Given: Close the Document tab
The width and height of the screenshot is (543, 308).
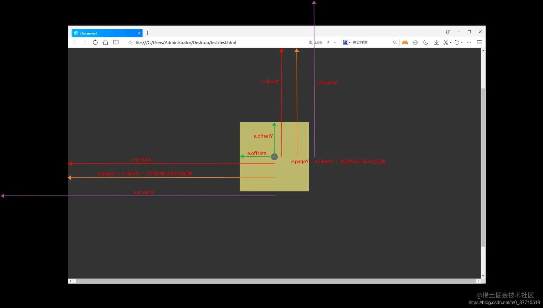Looking at the screenshot, I should [x=139, y=33].
